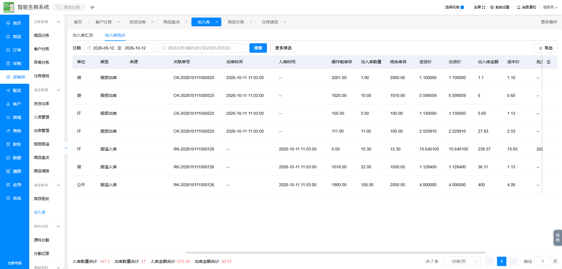
Task: Click the blue 搜索 button
Action: coord(258,48)
